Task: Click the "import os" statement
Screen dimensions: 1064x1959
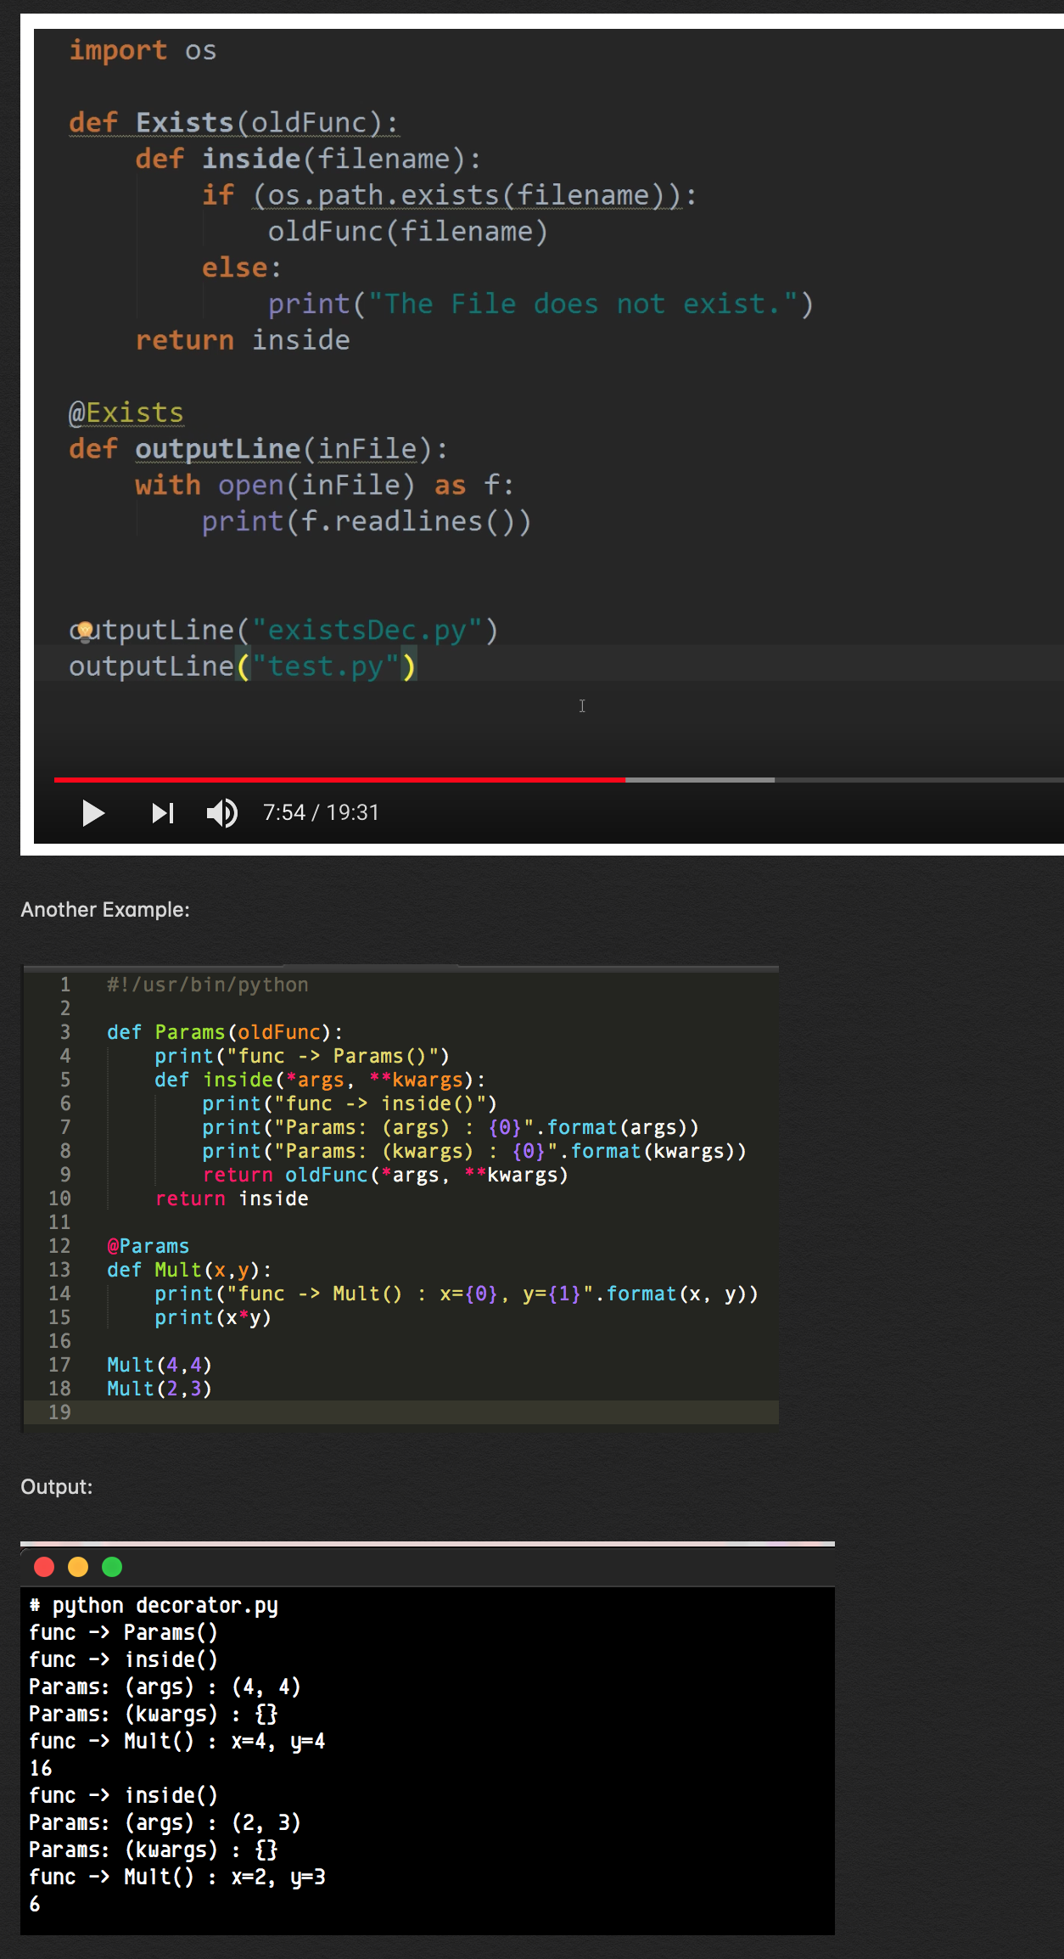Action: click(x=143, y=51)
